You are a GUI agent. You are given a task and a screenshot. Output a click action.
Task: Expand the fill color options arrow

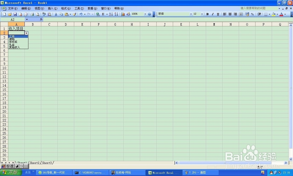(277, 14)
